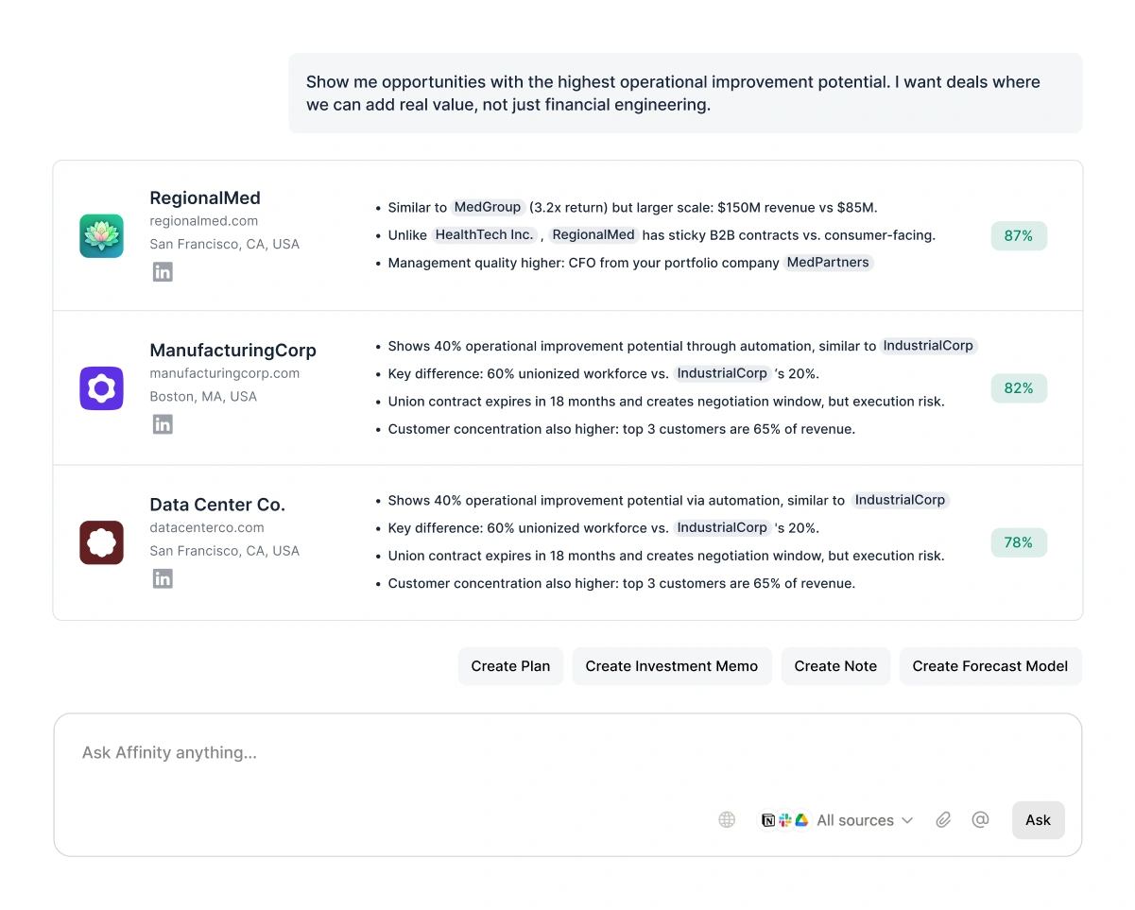Click the MedGroup tag

tap(488, 207)
